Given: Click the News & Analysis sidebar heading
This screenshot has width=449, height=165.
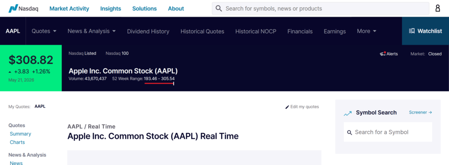Looking at the screenshot, I should click(27, 155).
